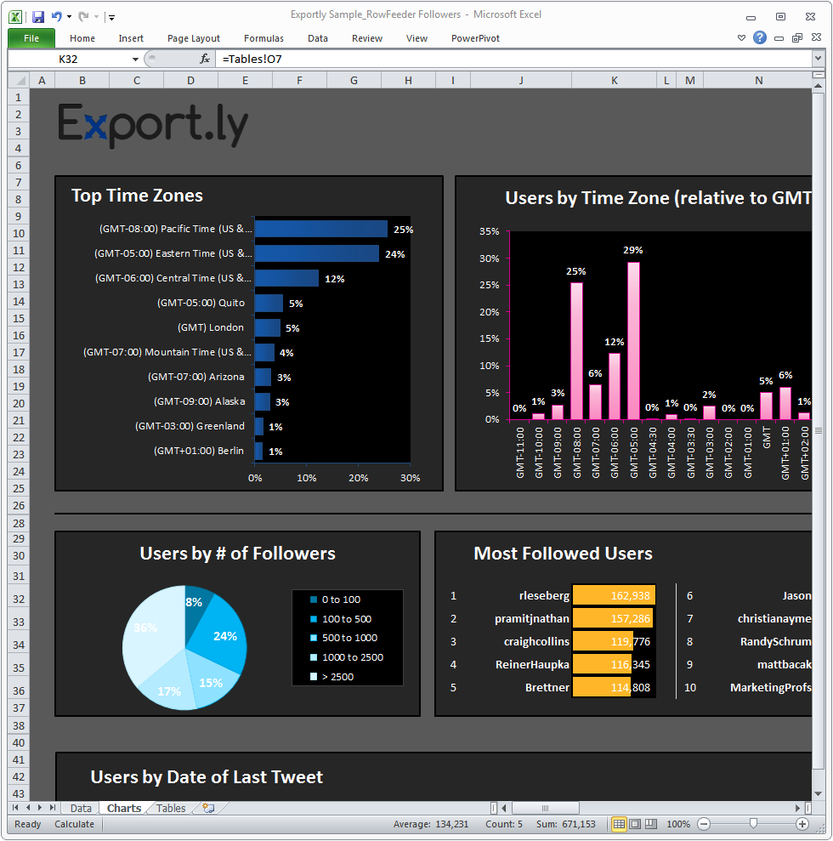Switch to Page Break Preview icon
Viewport: 833px width, 841px height.
[651, 824]
